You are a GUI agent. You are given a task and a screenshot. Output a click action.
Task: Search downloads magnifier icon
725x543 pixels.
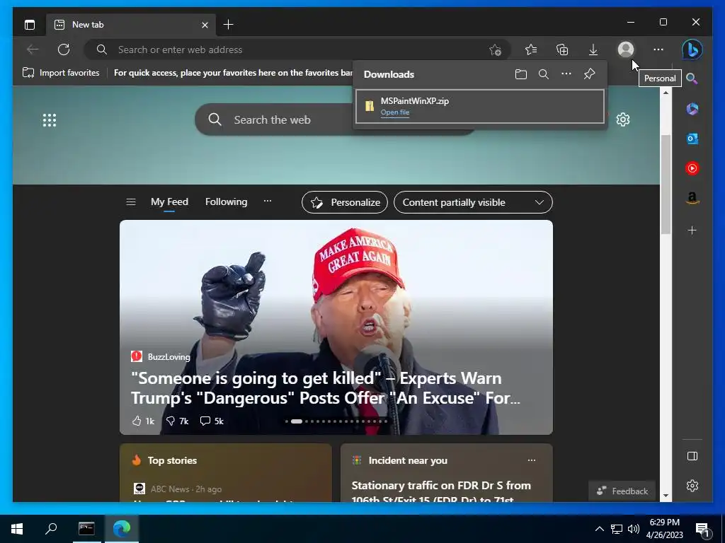pos(544,74)
